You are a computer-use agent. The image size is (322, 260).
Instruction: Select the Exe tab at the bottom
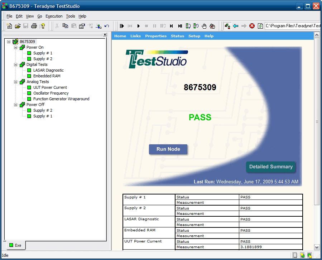[16, 245]
